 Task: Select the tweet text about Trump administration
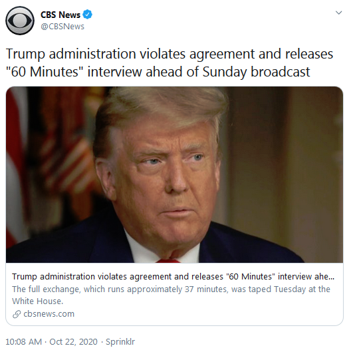(x=170, y=63)
